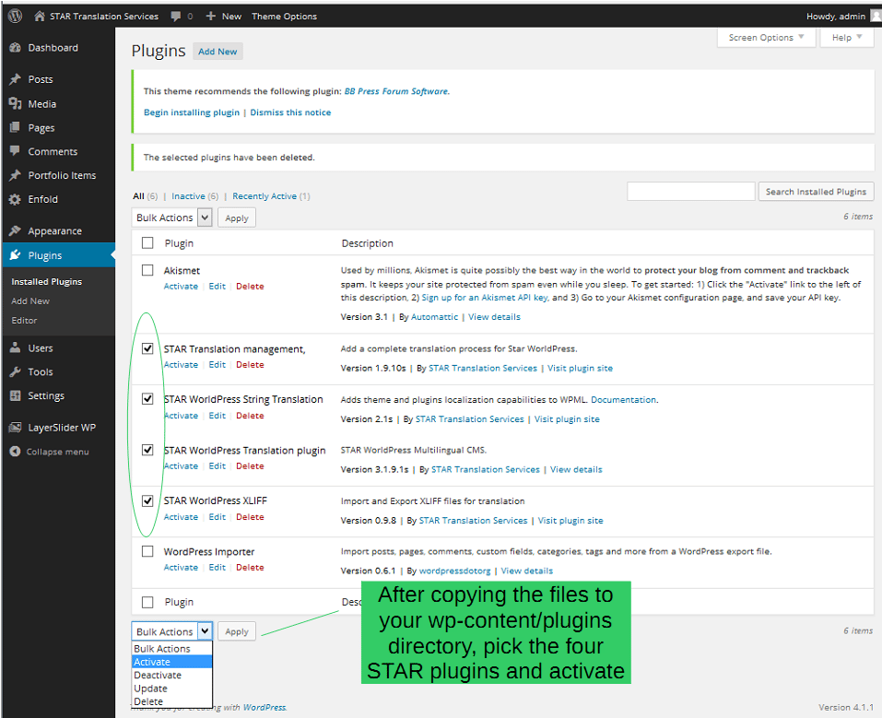Click Begin installing plugin link

pos(192,112)
